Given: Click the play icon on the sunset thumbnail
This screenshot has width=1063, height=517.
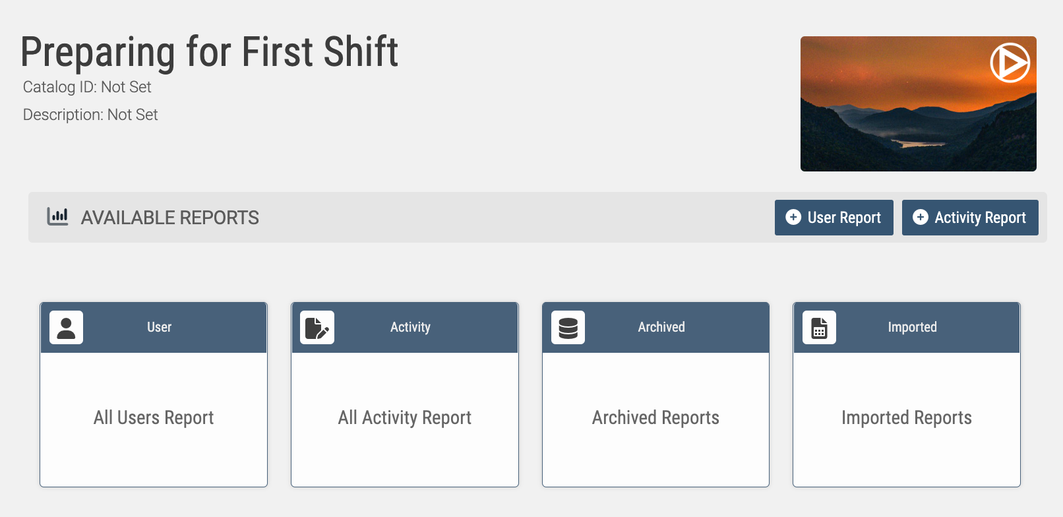Looking at the screenshot, I should coord(1010,63).
